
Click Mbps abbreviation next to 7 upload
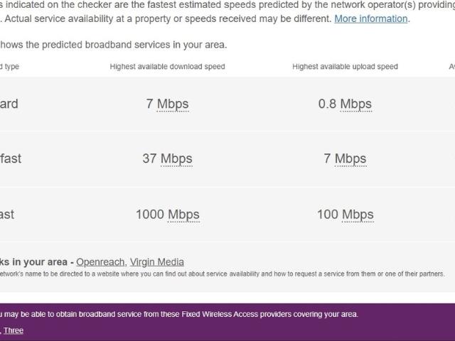tap(350, 158)
